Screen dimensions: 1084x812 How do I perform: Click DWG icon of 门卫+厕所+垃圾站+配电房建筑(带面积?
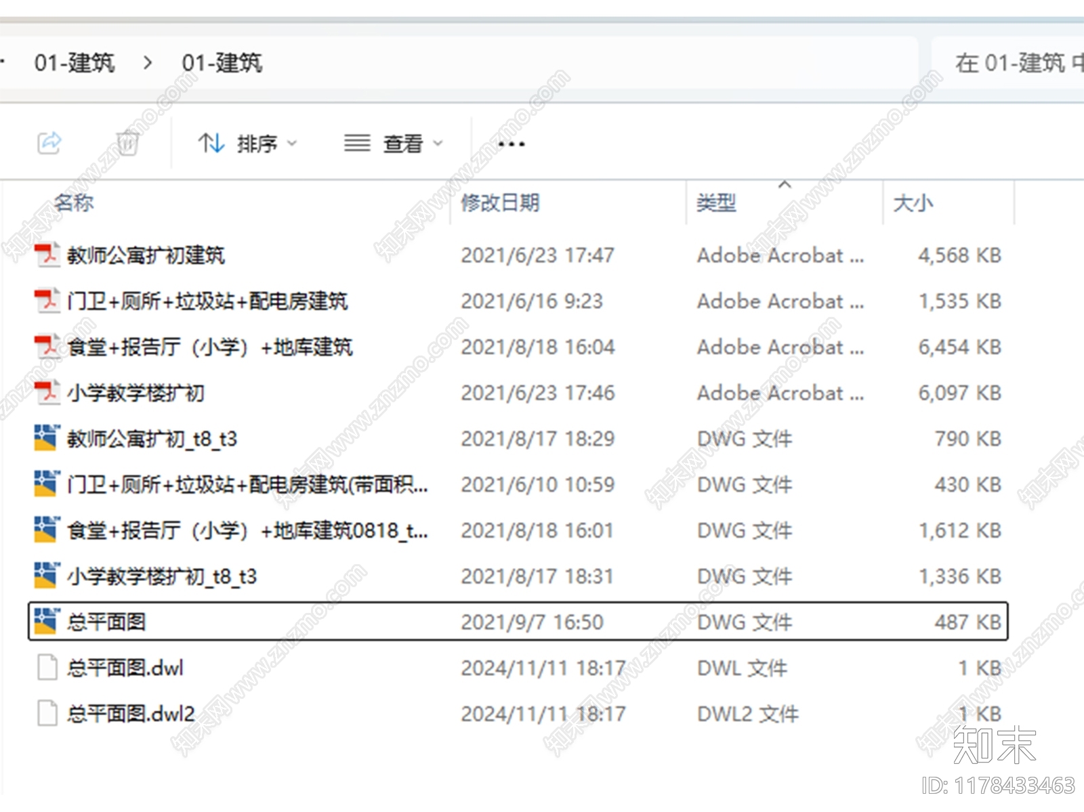(x=47, y=484)
